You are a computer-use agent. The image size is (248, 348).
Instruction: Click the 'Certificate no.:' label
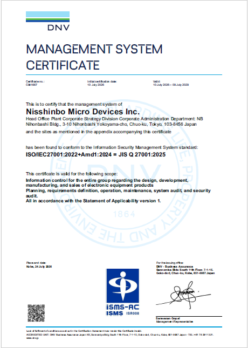pyautogui.click(x=35, y=81)
